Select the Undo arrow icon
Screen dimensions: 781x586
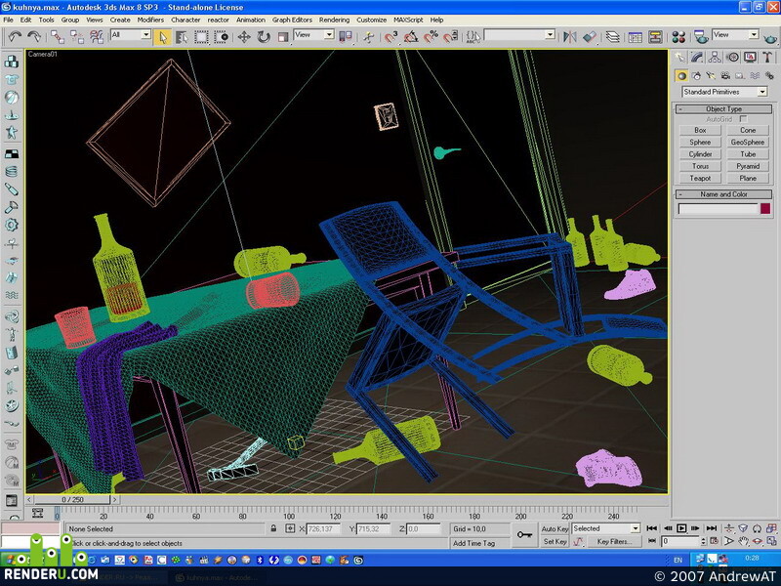(x=16, y=36)
